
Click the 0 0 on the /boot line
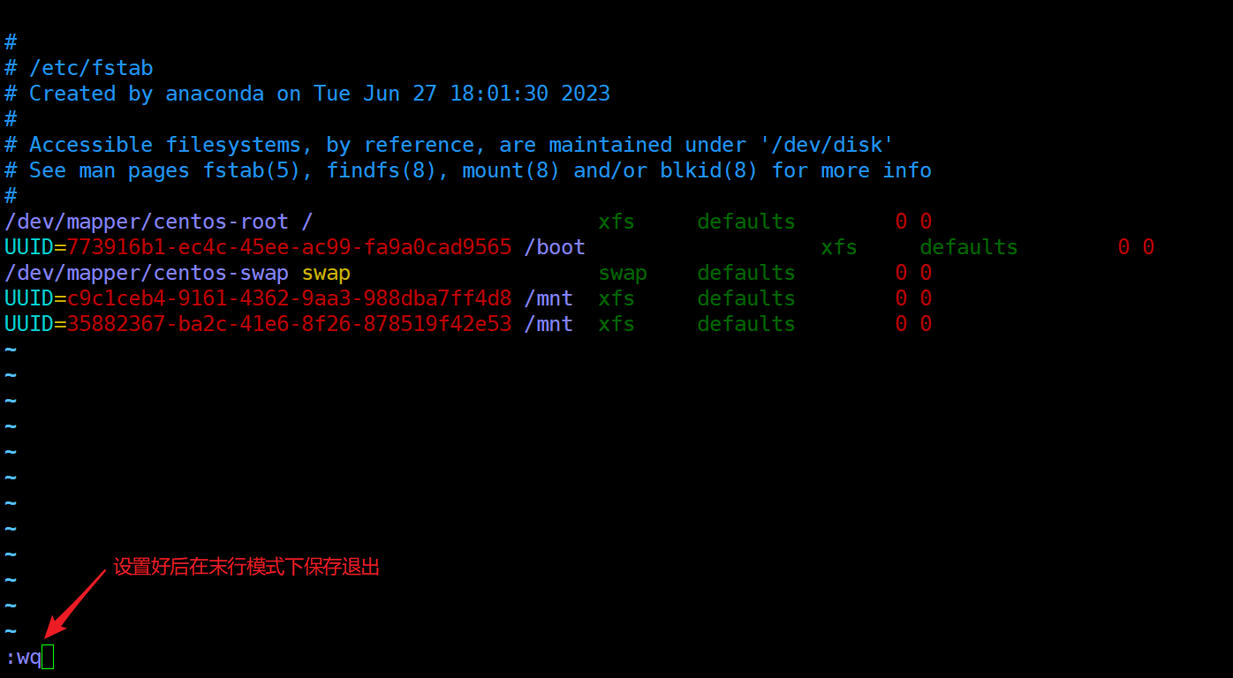point(1136,247)
